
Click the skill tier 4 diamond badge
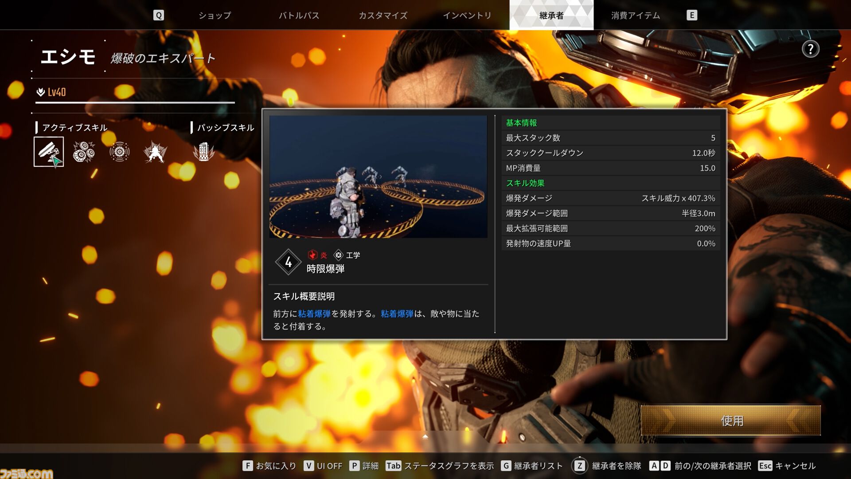click(288, 262)
